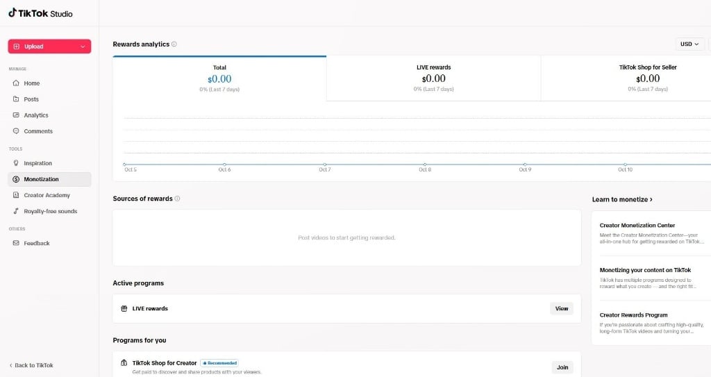Click the LIVE rewards gift icon
The image size is (711, 377).
tap(124, 308)
